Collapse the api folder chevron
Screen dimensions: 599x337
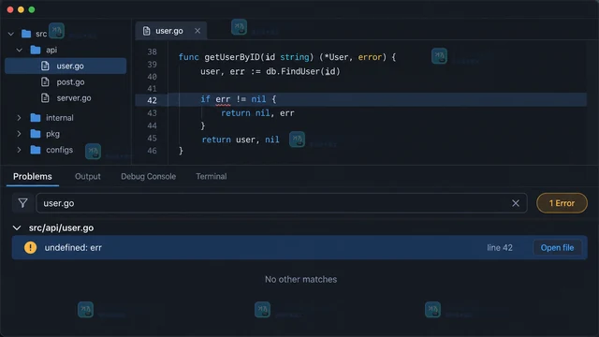tap(19, 50)
